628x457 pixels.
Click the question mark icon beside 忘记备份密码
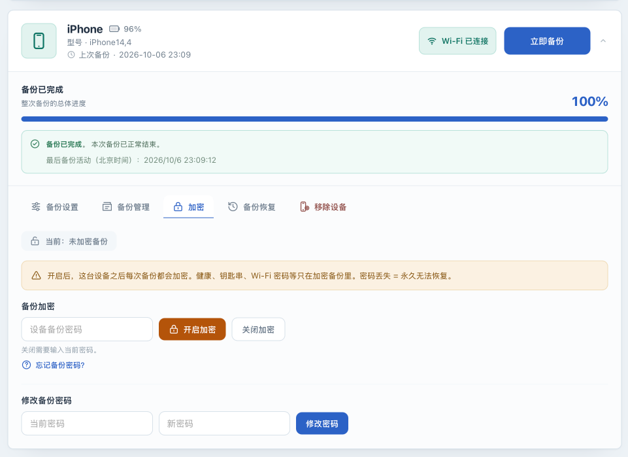point(26,365)
